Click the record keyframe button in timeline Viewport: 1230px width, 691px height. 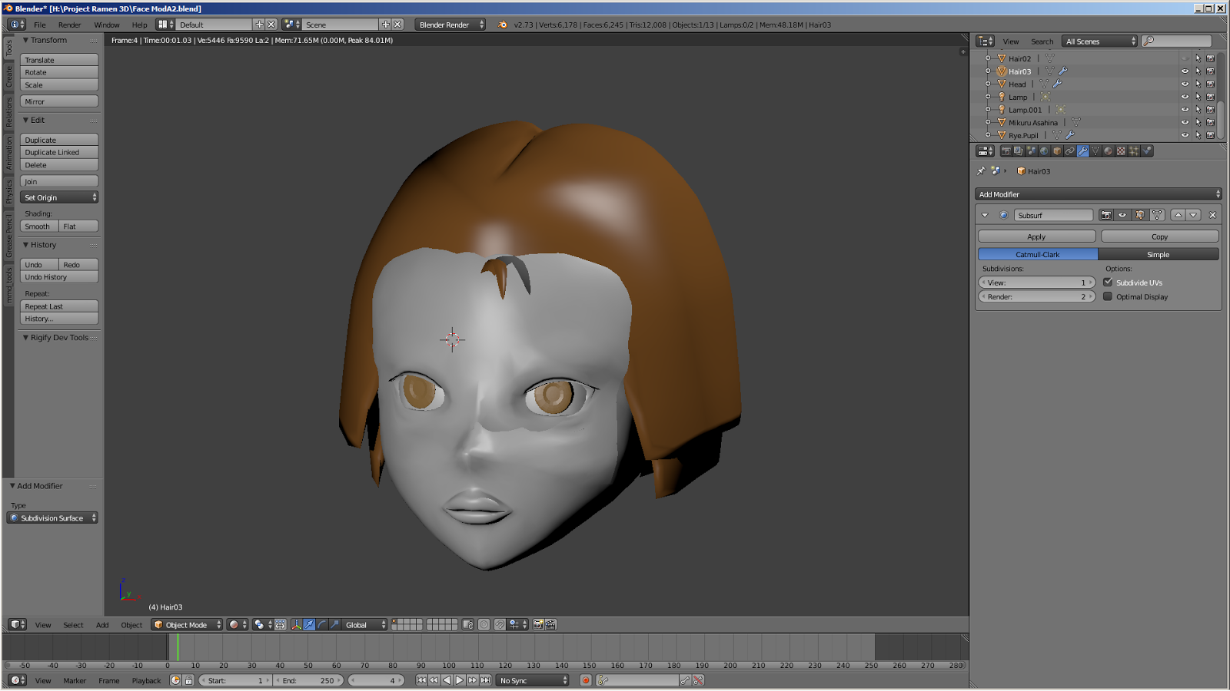586,680
